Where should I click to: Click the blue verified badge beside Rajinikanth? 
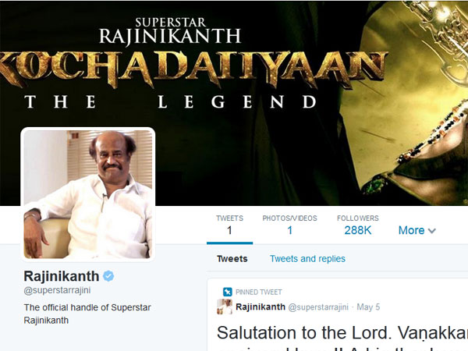point(108,276)
